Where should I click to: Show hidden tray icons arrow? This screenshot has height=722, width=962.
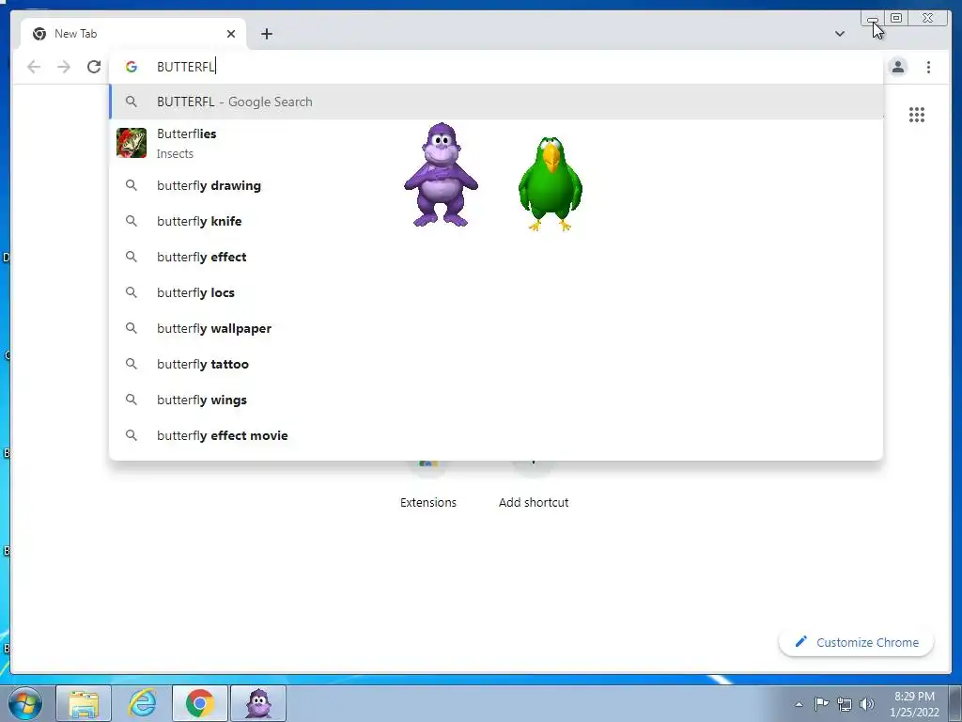tap(799, 704)
